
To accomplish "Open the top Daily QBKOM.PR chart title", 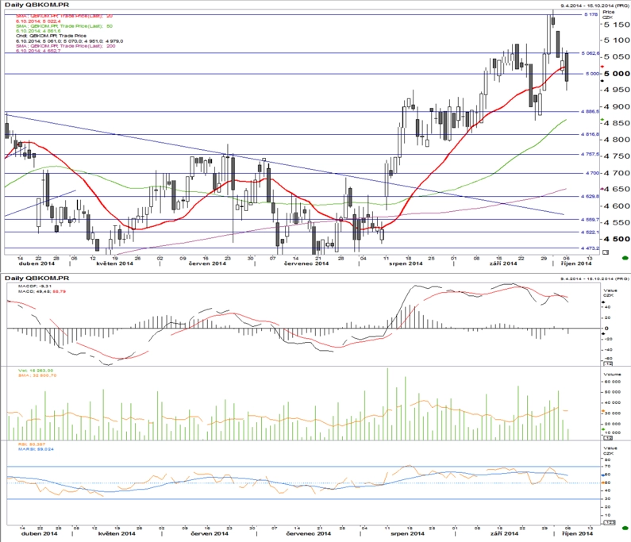I will [37, 5].
